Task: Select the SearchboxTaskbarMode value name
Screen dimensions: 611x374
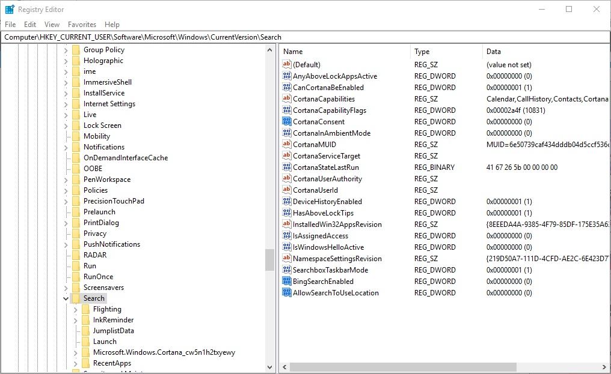Action: click(330, 270)
